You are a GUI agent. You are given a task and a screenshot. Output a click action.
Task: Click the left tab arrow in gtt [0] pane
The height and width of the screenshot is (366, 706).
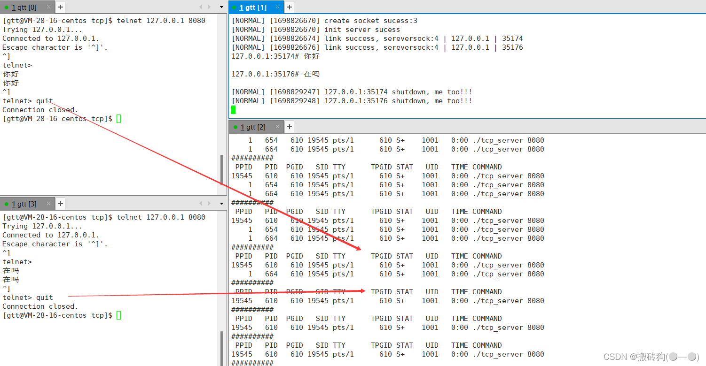(x=201, y=7)
